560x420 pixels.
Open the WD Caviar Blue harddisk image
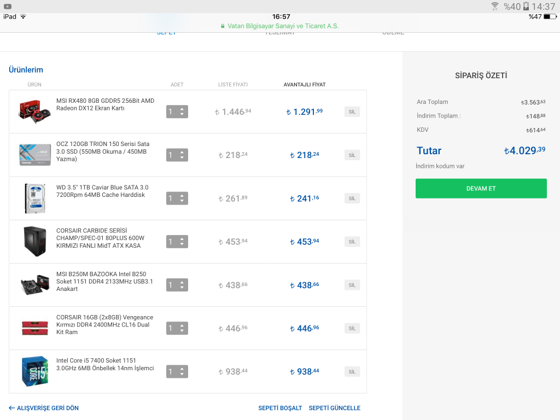(x=33, y=198)
